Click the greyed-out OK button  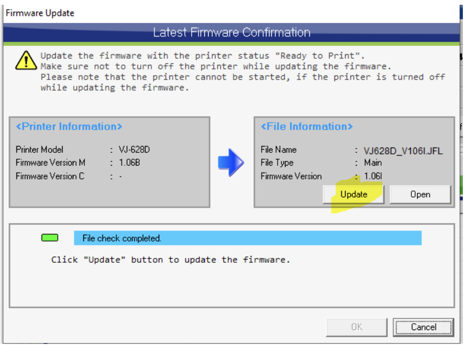pos(356,327)
